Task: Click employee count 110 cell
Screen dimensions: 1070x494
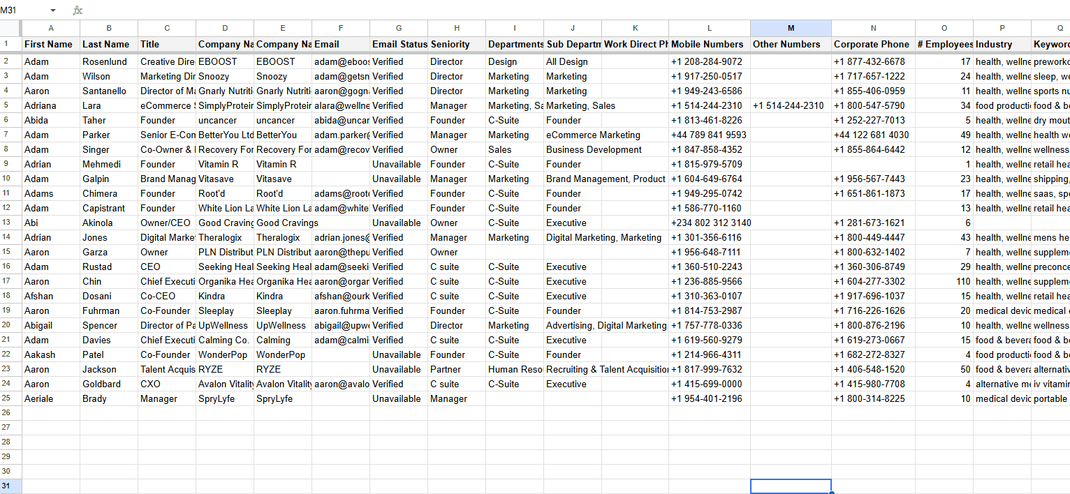Action: click(x=944, y=281)
